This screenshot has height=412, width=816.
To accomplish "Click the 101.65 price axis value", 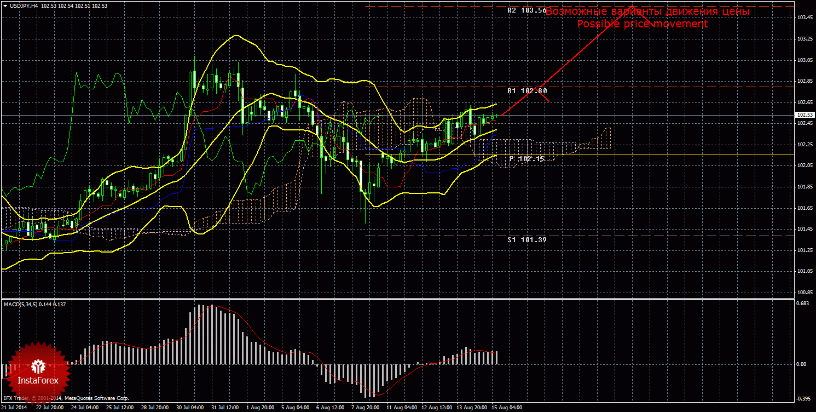I will [x=805, y=208].
